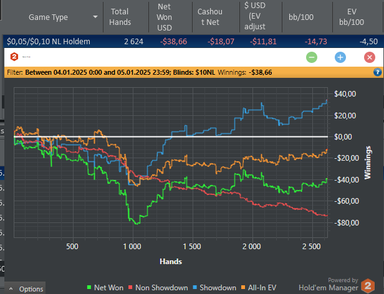This screenshot has width=384, height=294.
Task: Click the -$20,00 y-axis label
Action: (x=347, y=158)
